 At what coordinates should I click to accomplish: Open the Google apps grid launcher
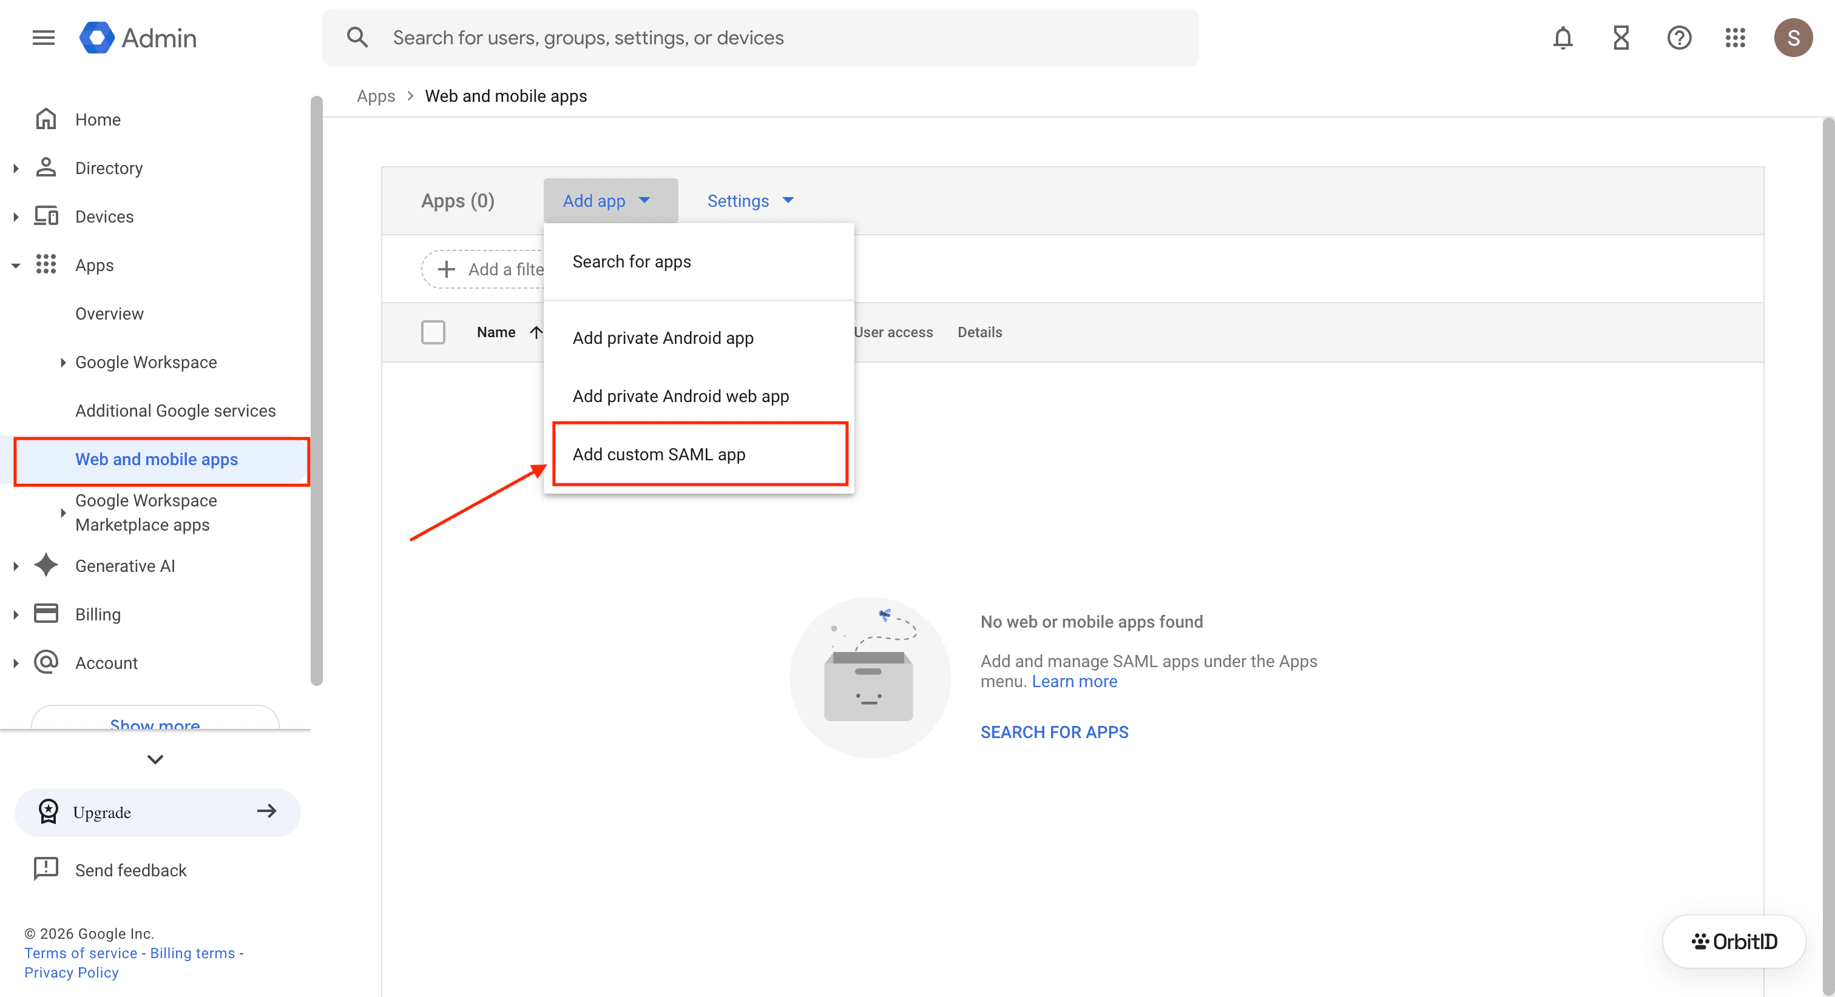click(x=1735, y=38)
